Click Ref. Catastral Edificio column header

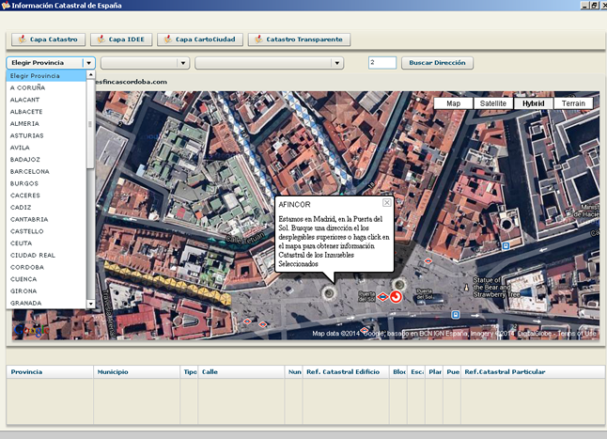[346, 372]
